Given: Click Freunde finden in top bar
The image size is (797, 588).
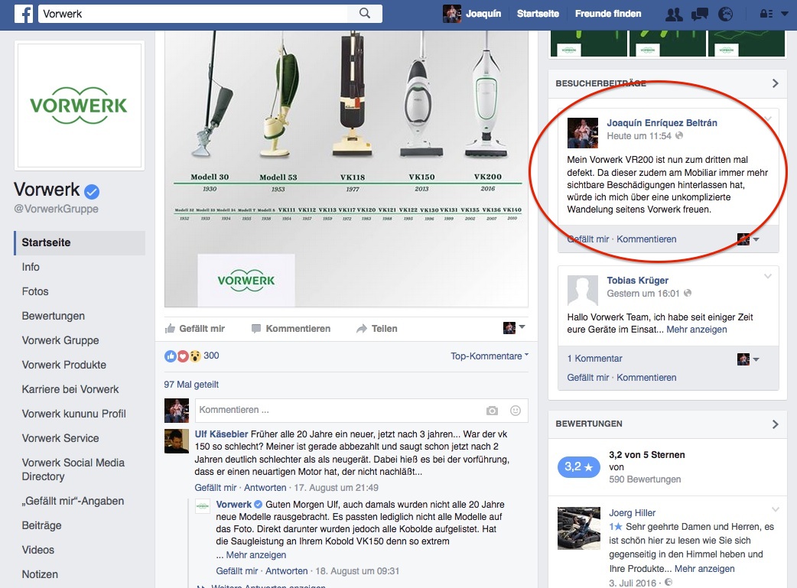Looking at the screenshot, I should click(x=608, y=14).
